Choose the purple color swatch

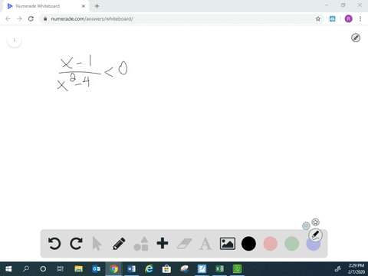click(314, 245)
